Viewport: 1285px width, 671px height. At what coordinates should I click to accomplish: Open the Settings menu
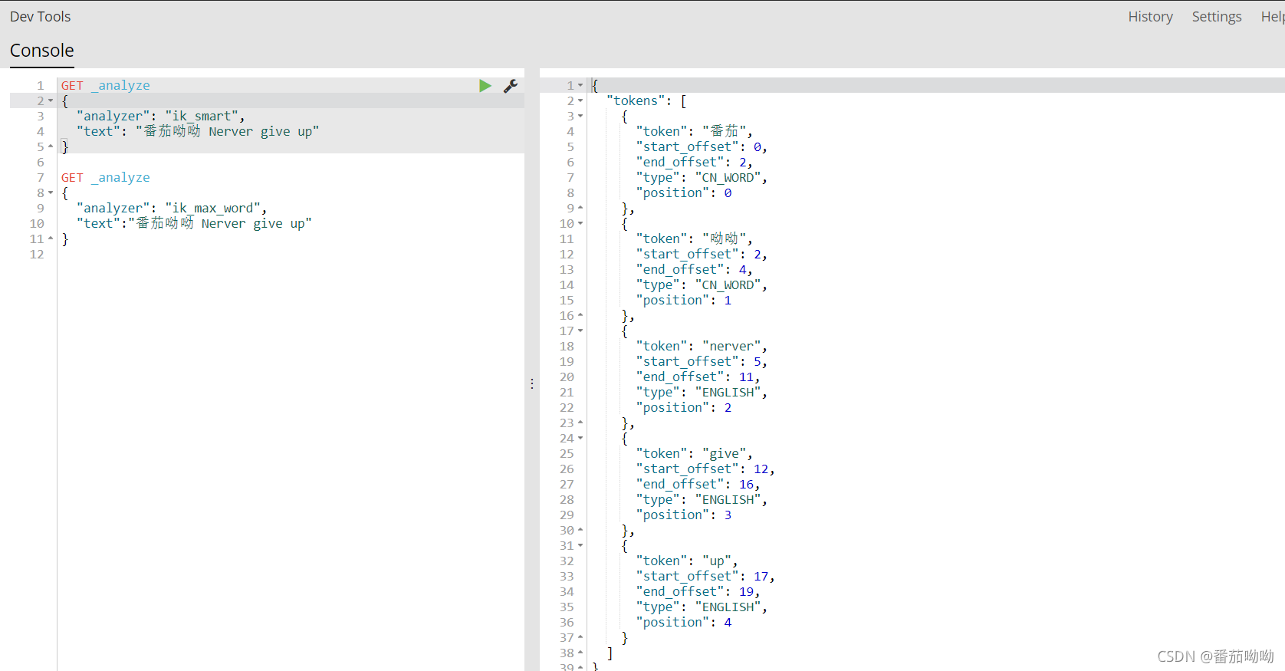1217,16
